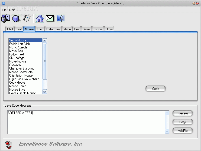Click the AddFile button

coord(183,131)
